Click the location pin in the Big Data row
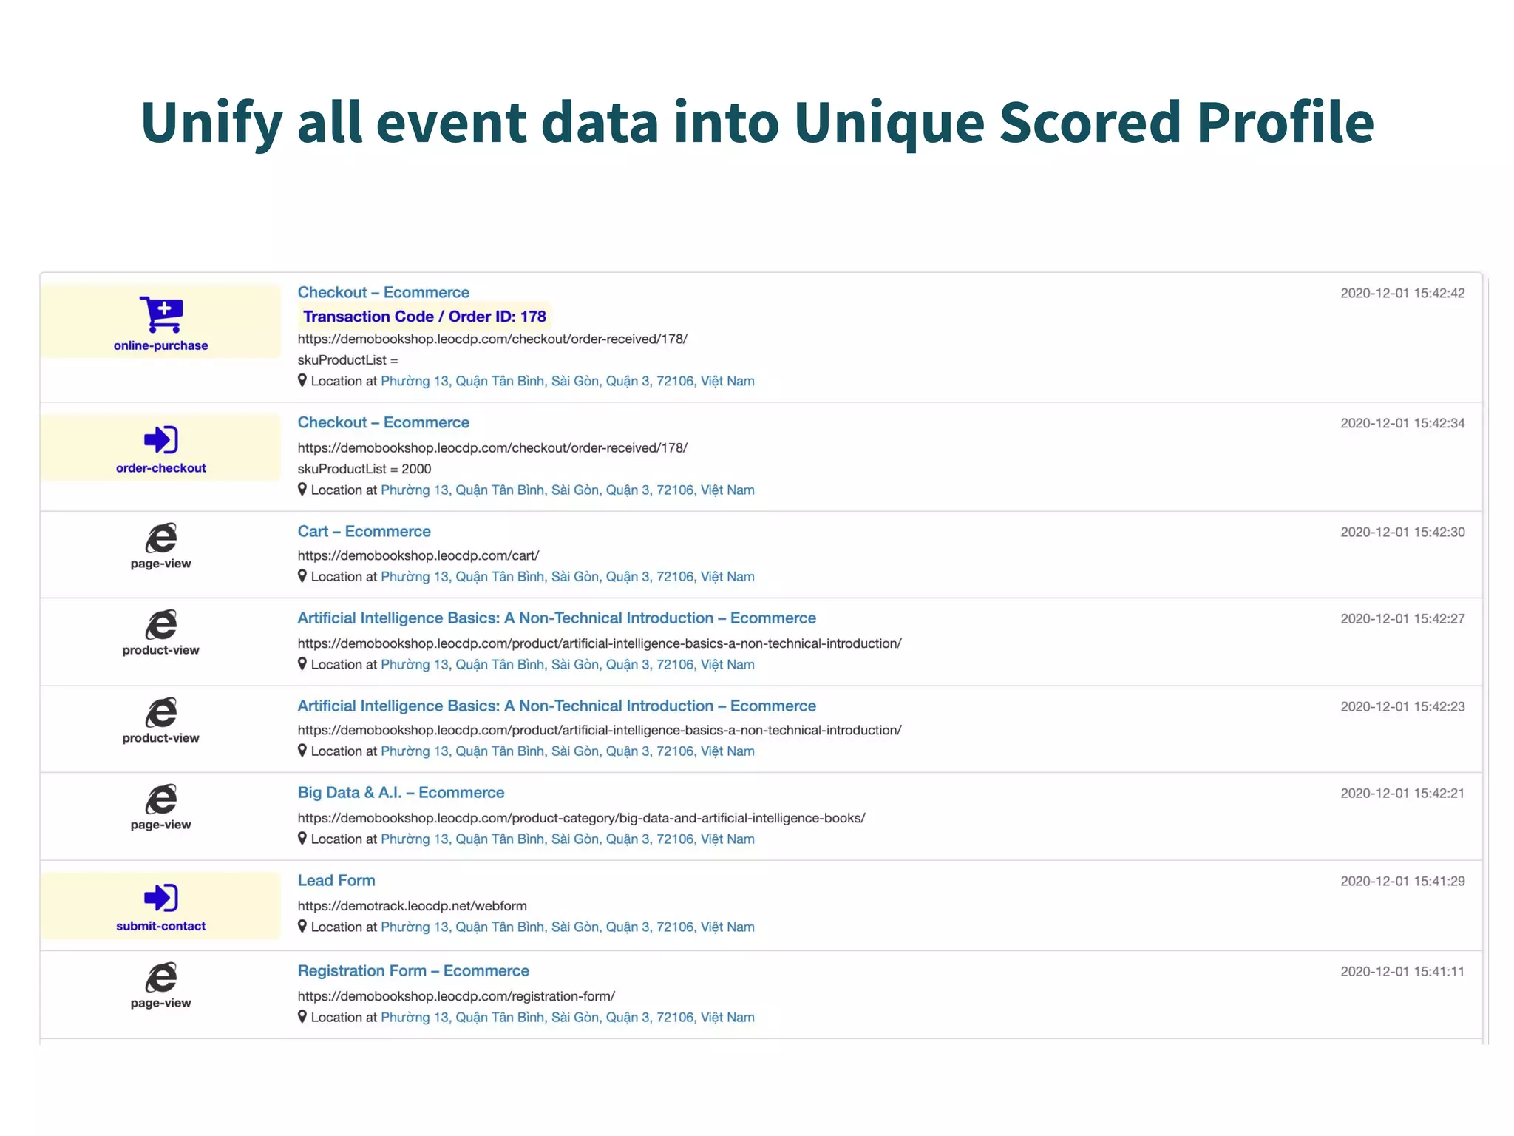 [x=302, y=838]
